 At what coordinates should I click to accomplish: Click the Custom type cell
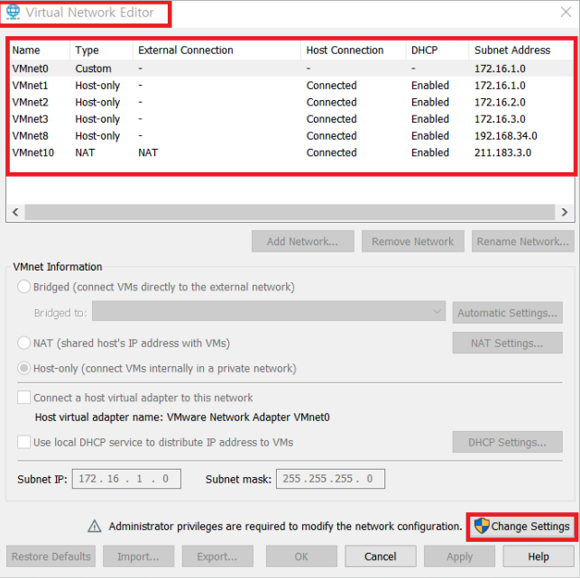click(x=93, y=69)
